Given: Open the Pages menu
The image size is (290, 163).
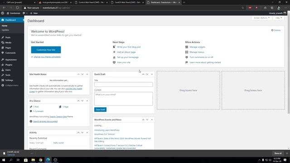Looking at the screenshot, I should coord(8,48).
